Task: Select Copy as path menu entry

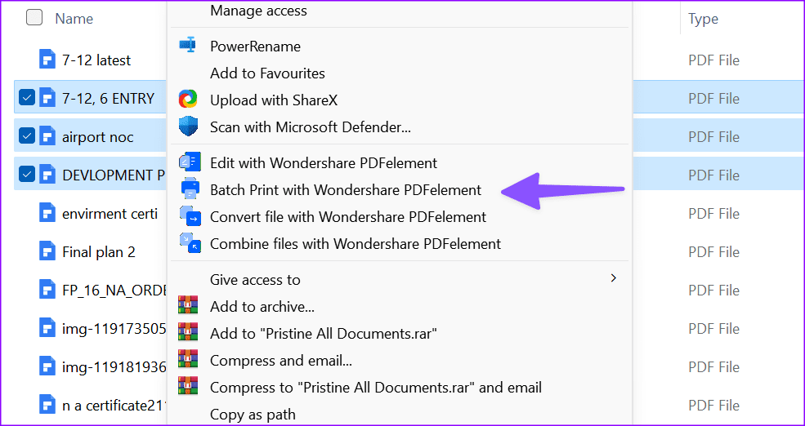Action: click(x=253, y=415)
